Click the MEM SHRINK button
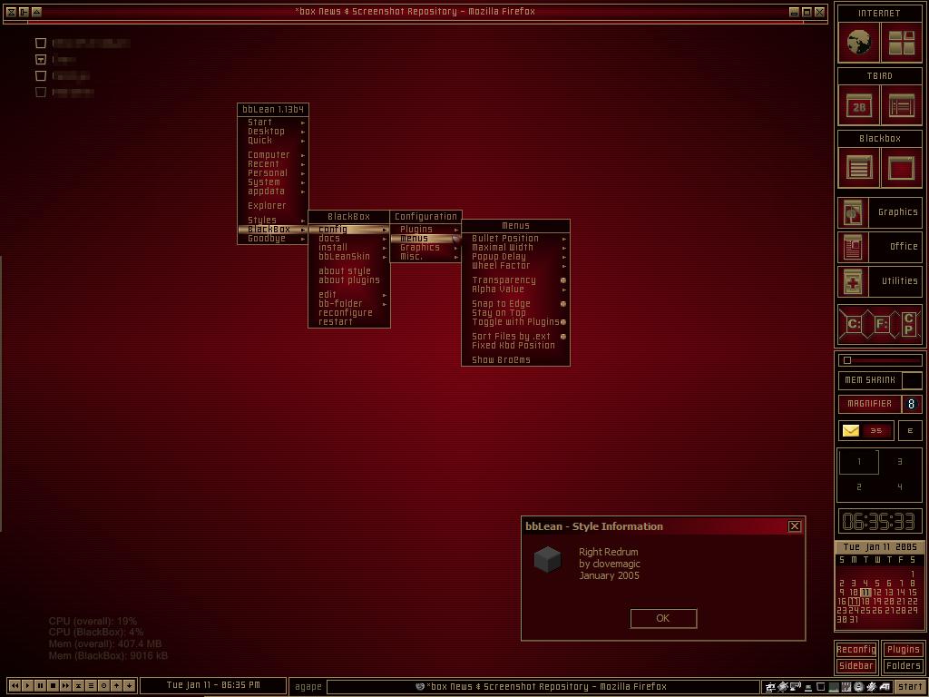 870,380
